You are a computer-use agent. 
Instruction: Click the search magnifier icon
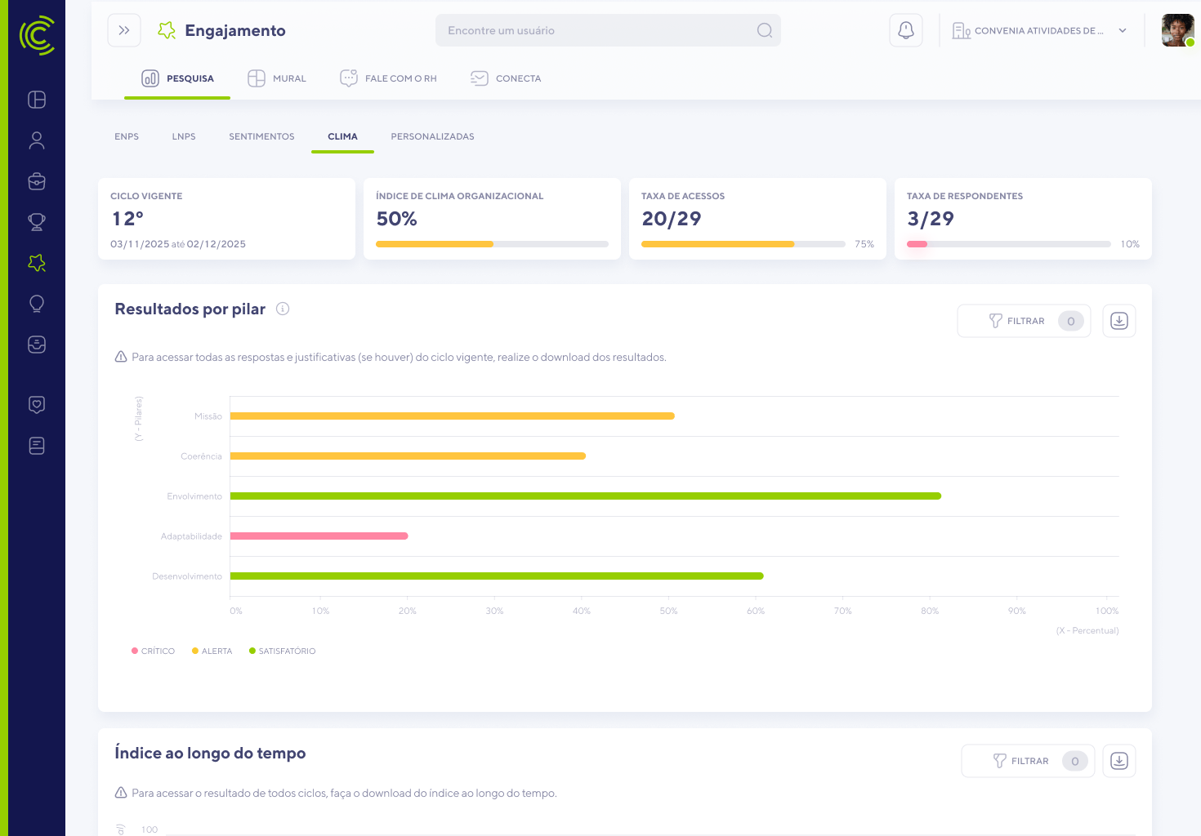point(764,31)
